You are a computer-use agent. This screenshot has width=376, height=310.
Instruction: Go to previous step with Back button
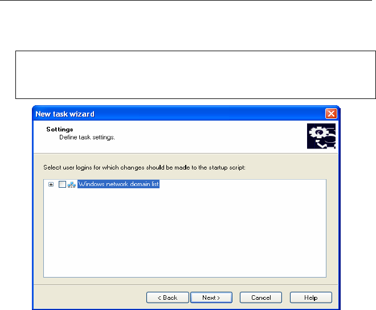pos(167,297)
